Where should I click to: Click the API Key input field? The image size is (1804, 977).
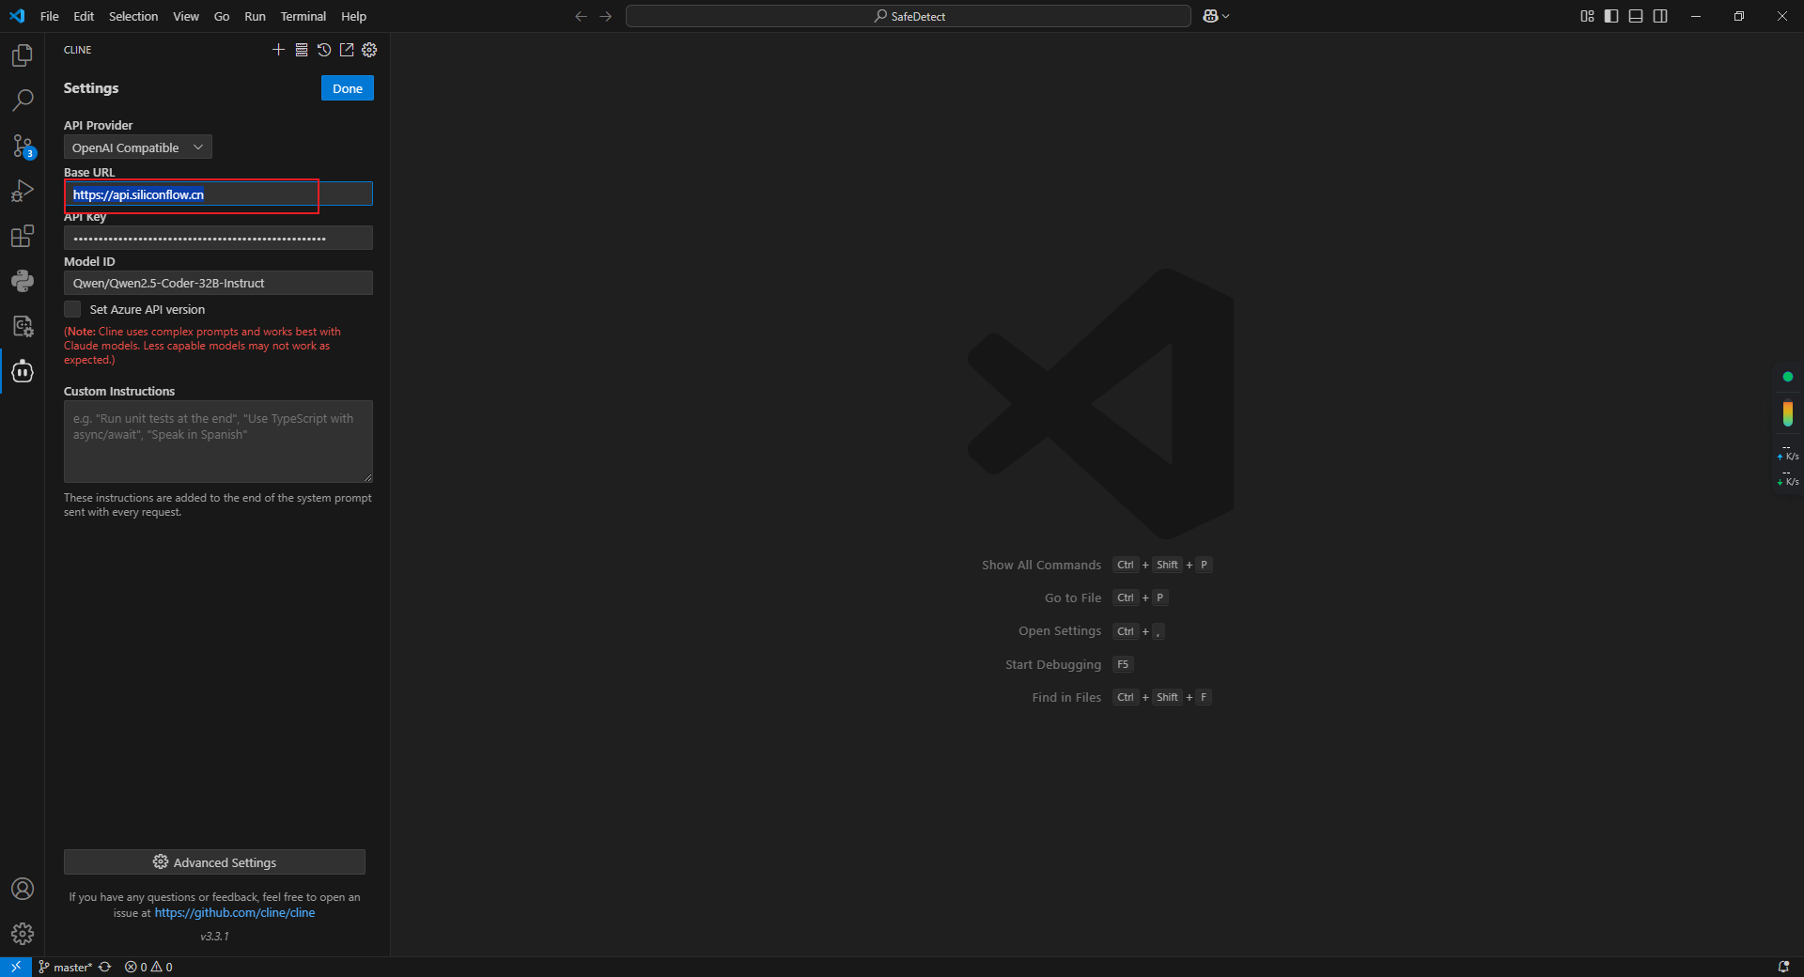218,239
